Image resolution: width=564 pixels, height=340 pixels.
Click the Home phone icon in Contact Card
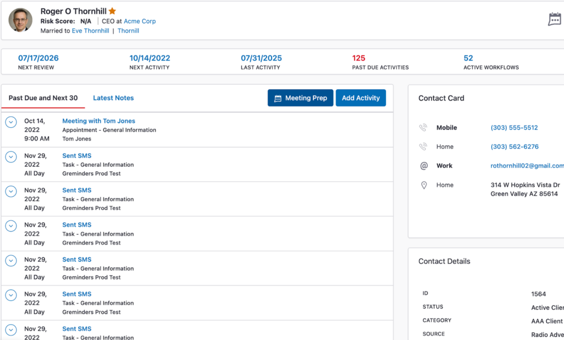pos(423,147)
